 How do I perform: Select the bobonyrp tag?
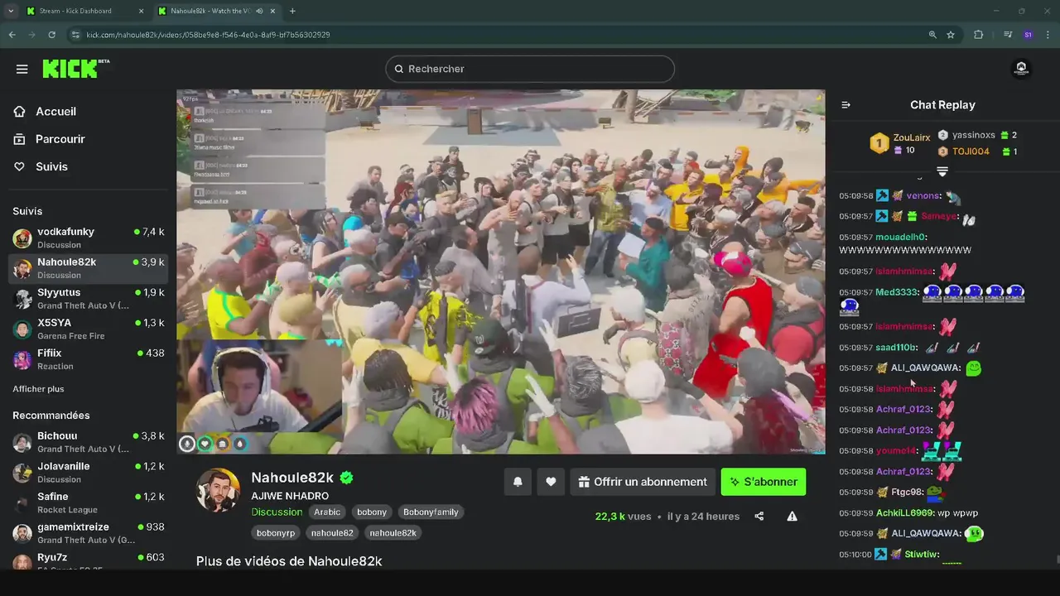[276, 533]
